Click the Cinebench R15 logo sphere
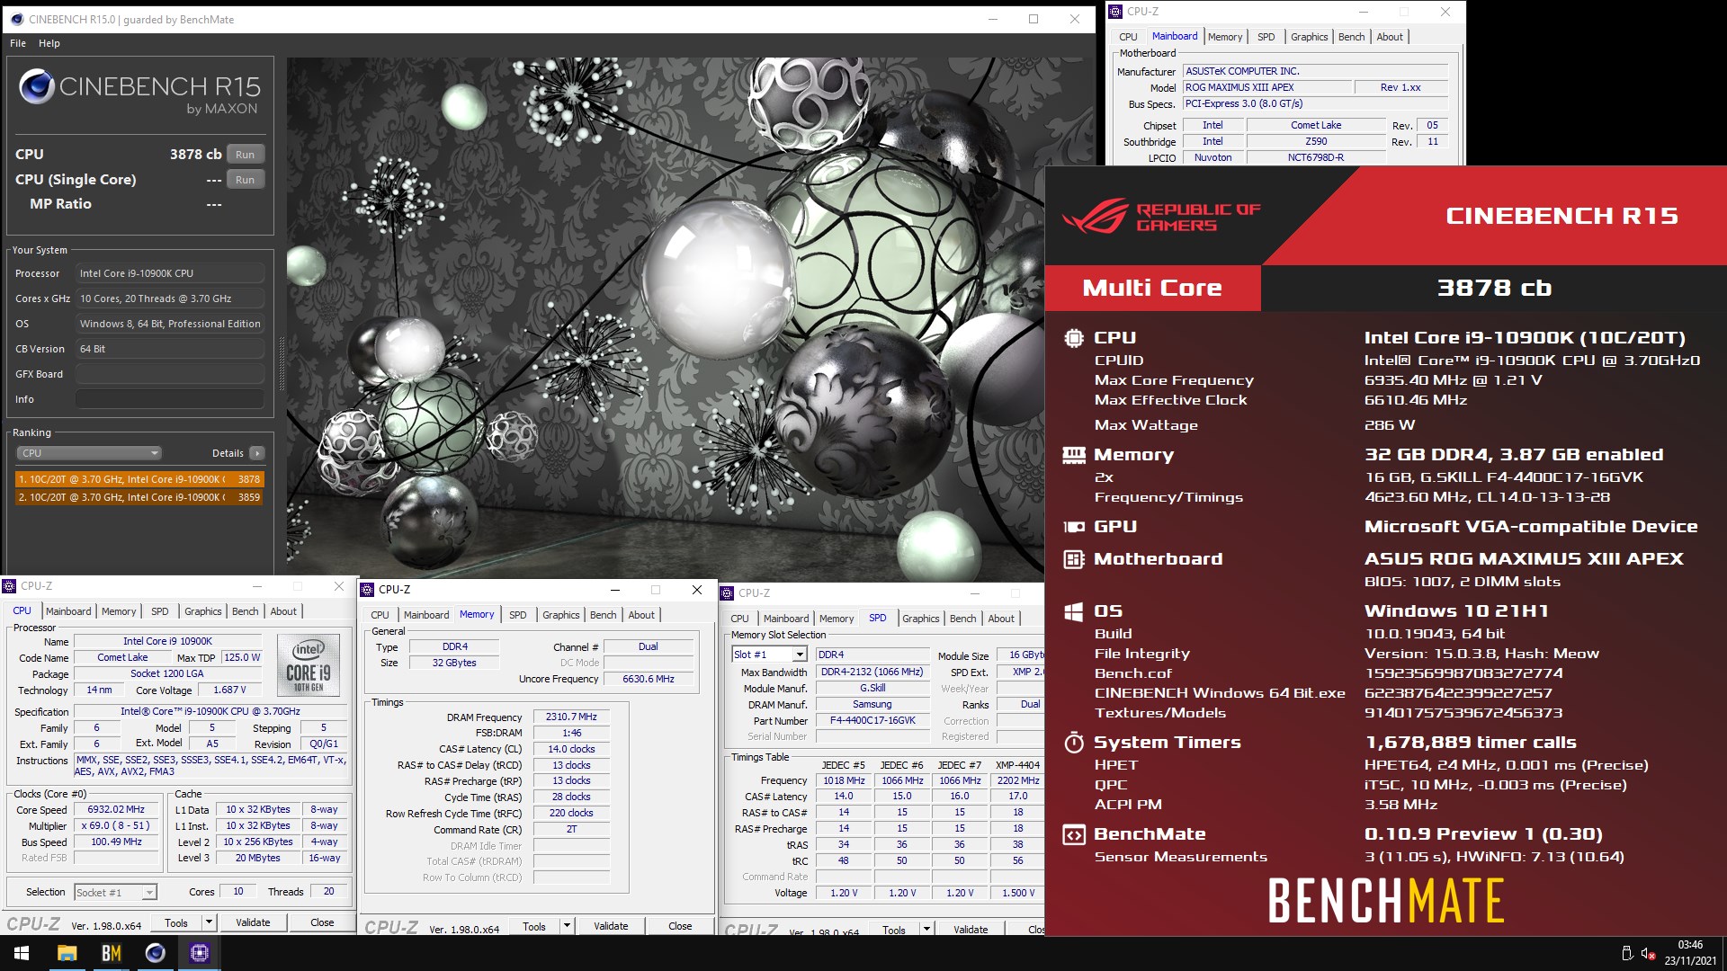 click(37, 86)
